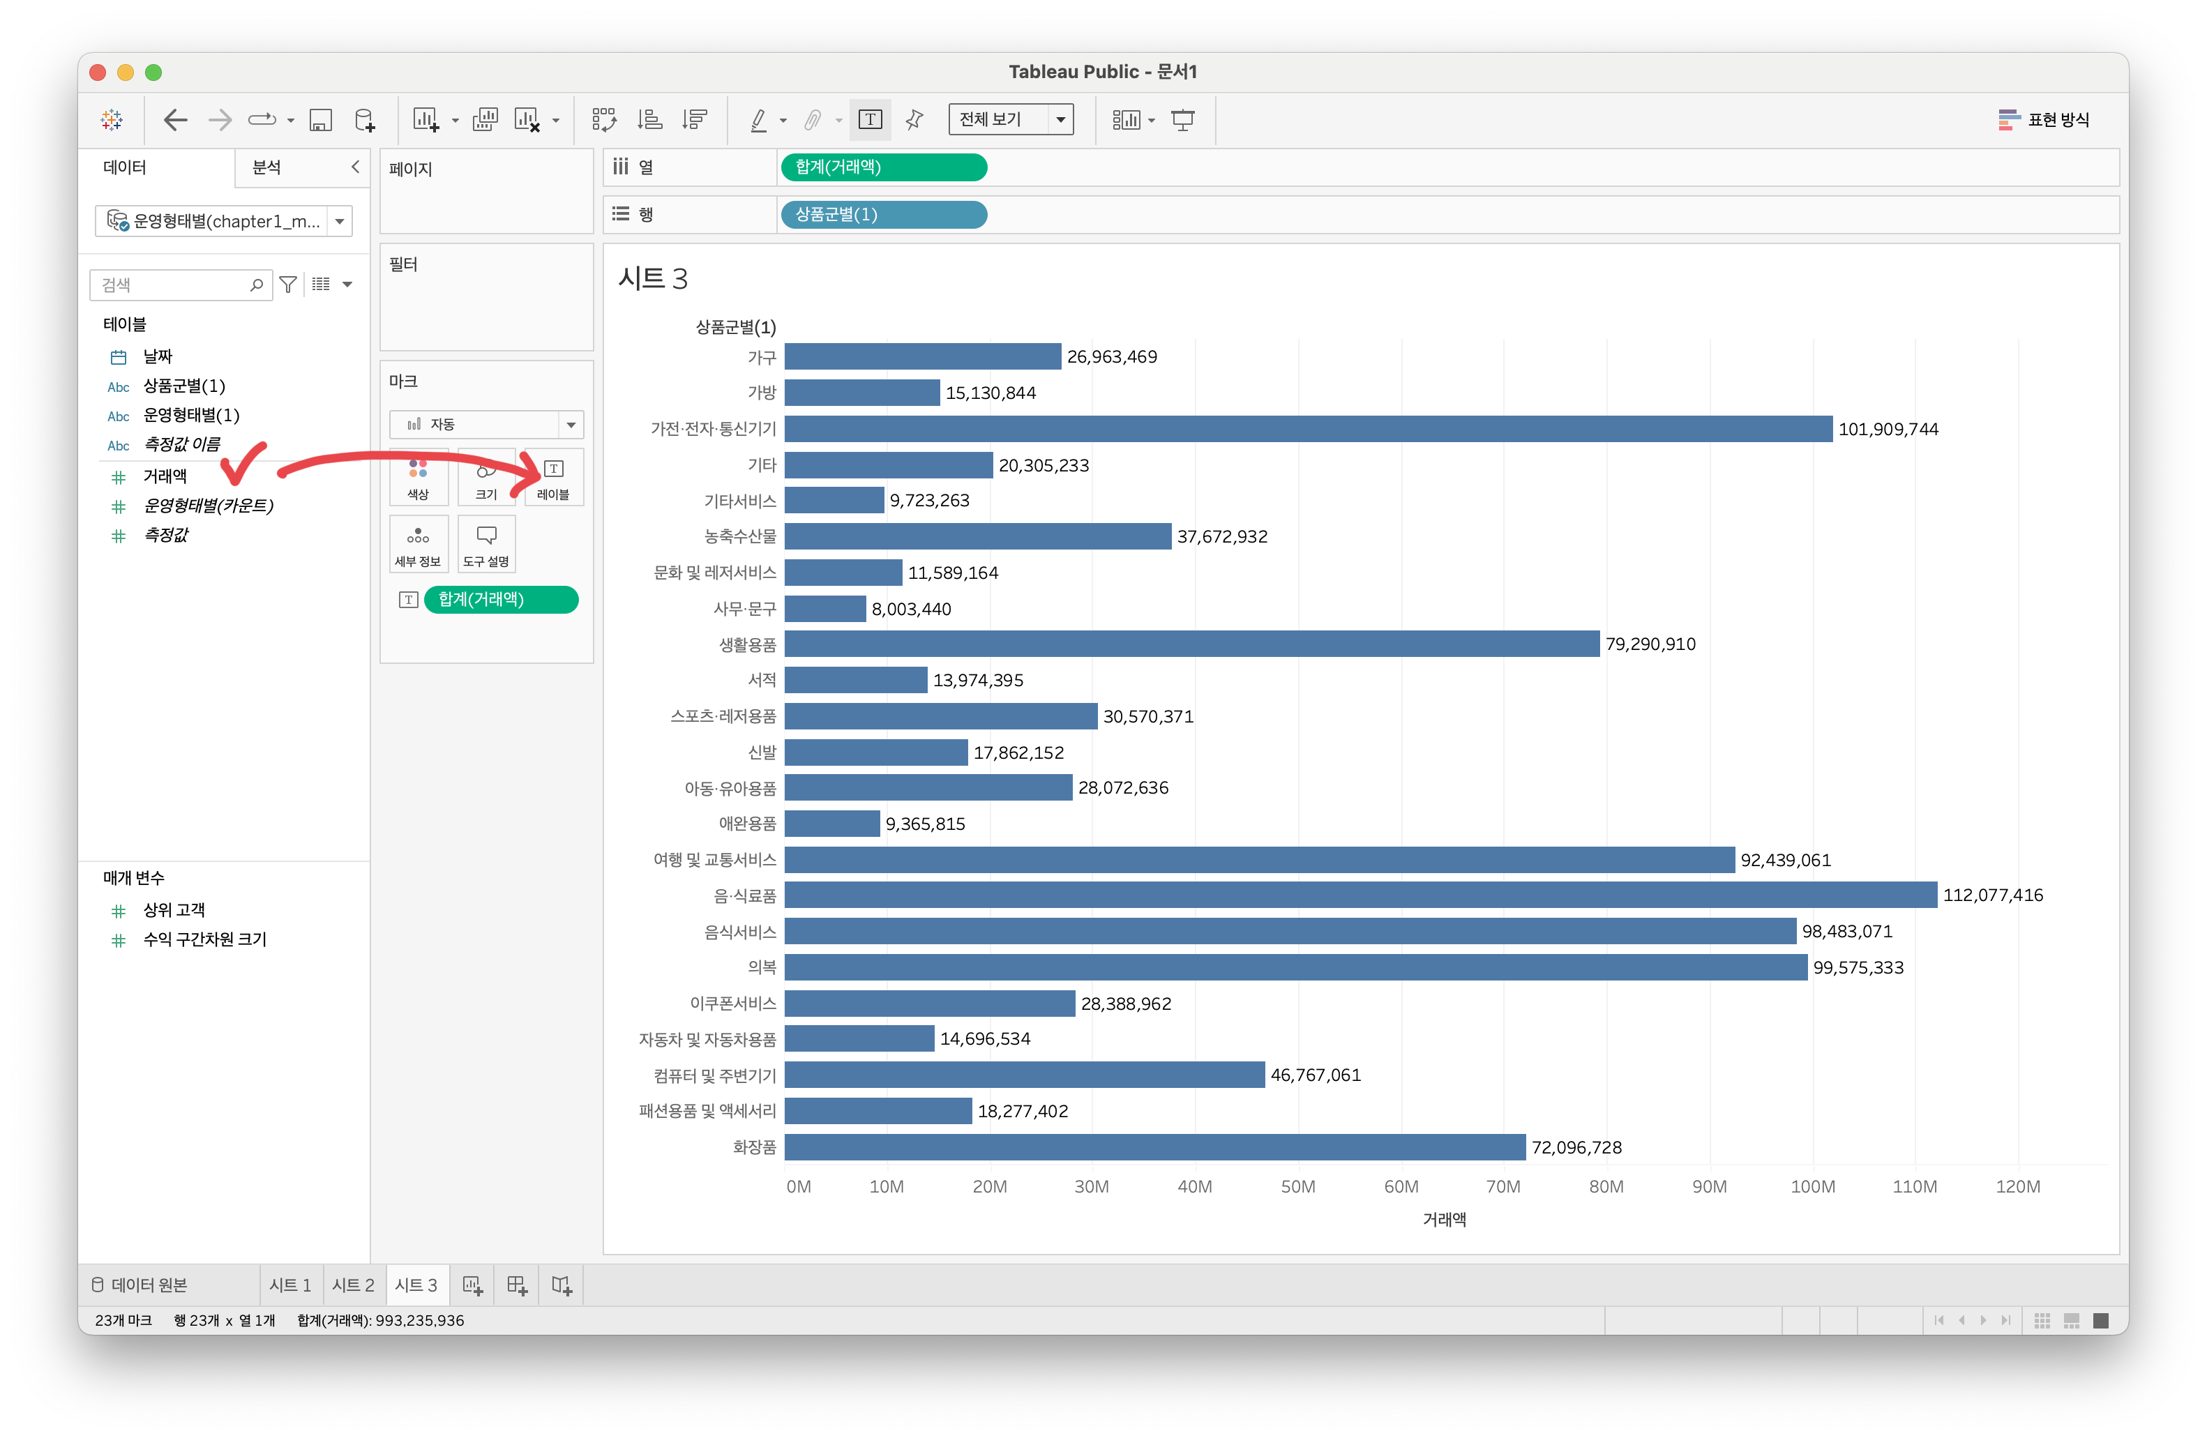Image resolution: width=2207 pixels, height=1438 pixels.
Task: Switch to the Analytics pane tab
Action: [x=267, y=168]
